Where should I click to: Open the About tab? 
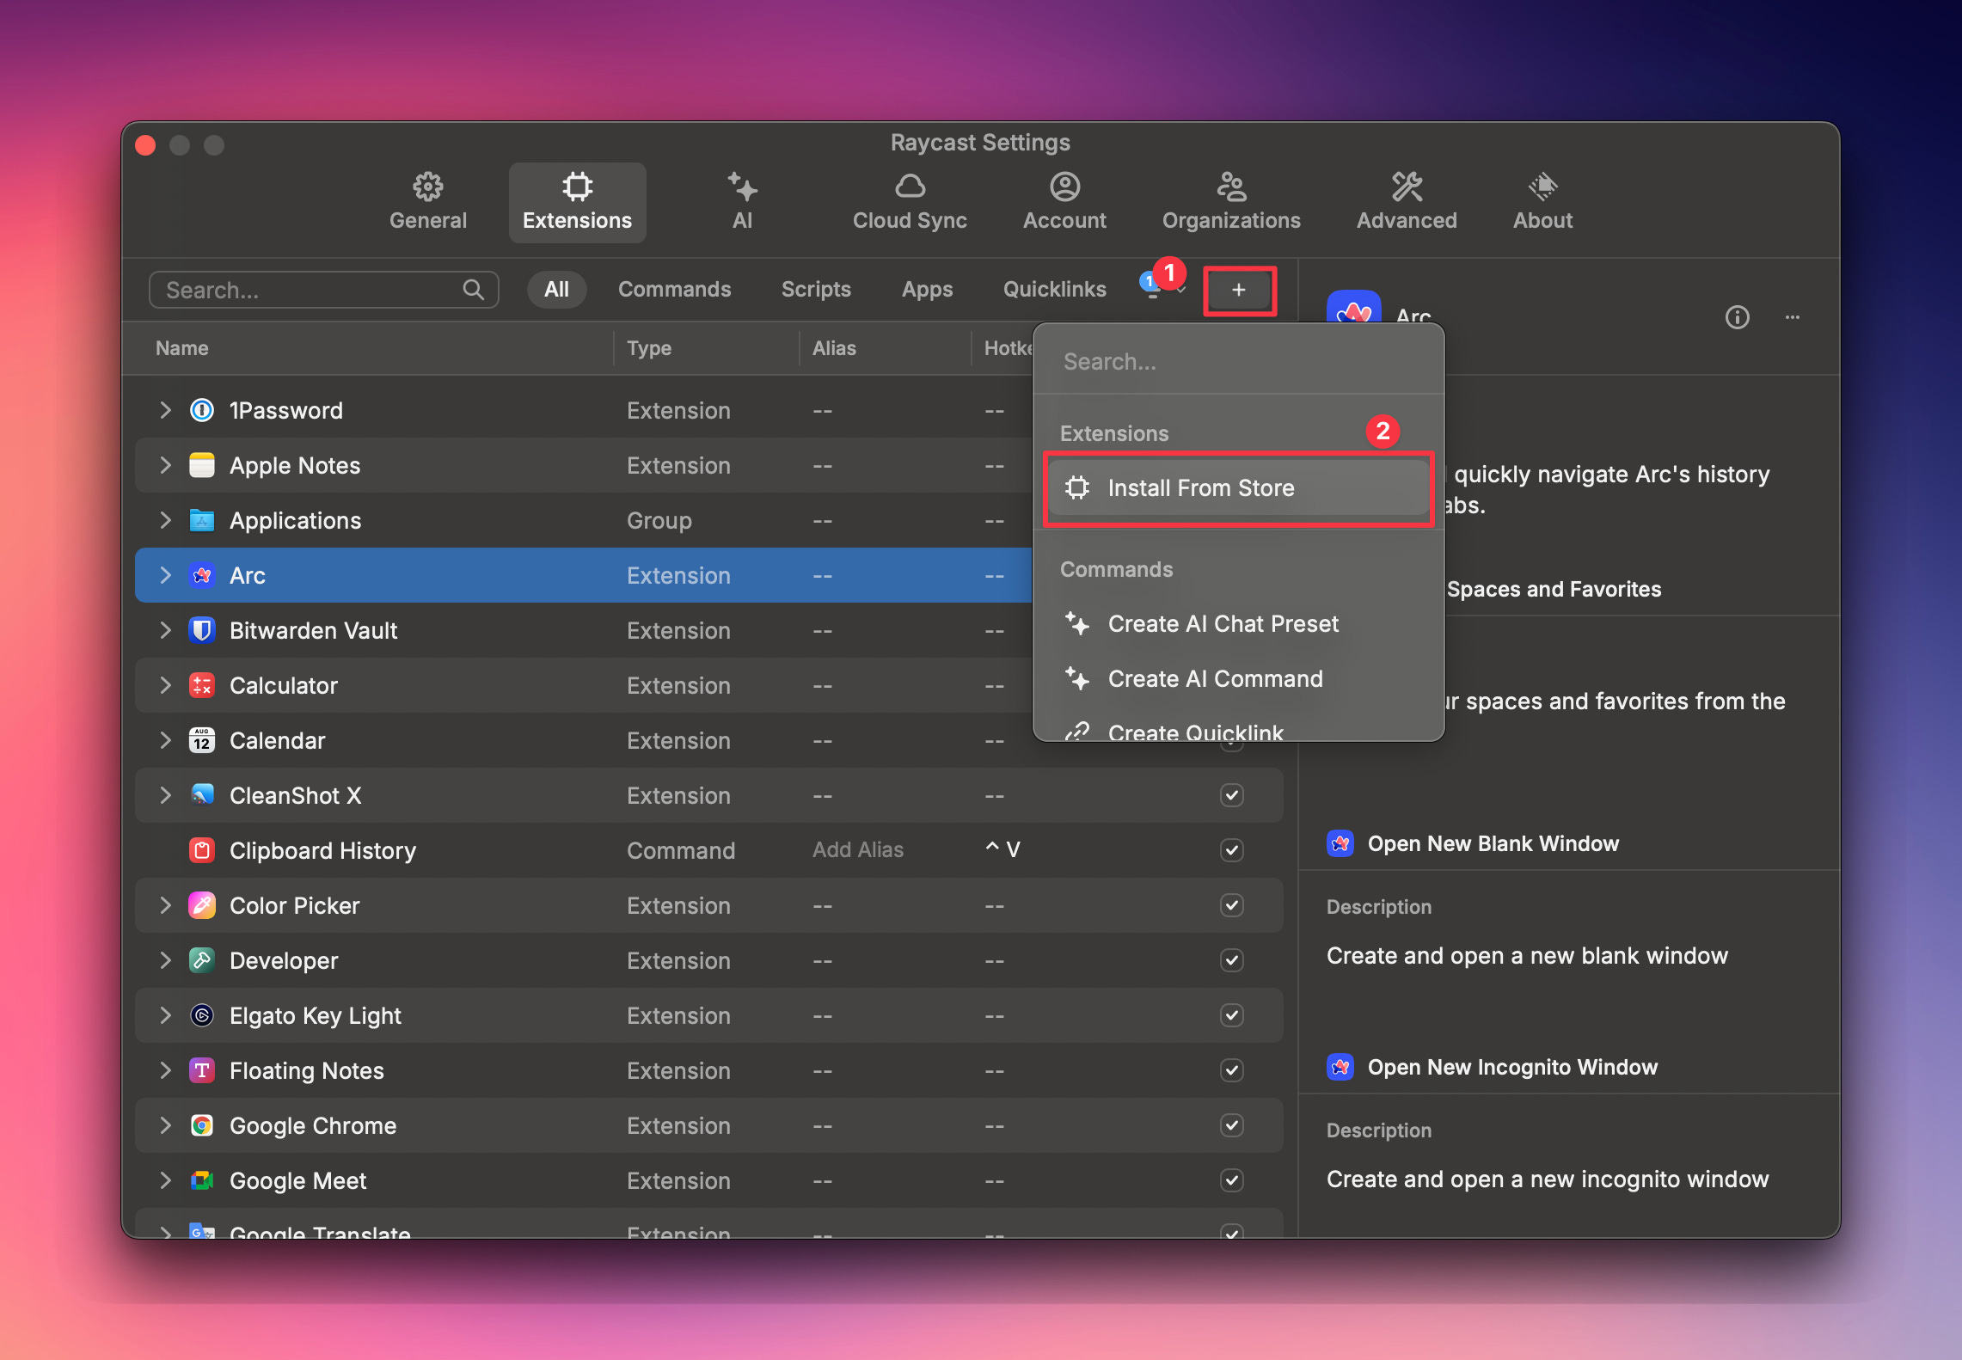point(1542,202)
